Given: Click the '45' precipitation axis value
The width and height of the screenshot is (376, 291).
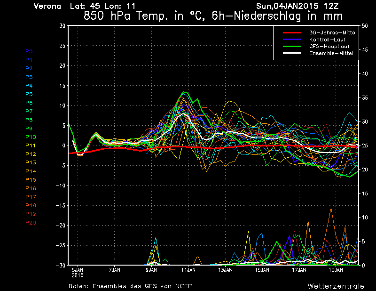Looking at the screenshot, I should pos(365,50).
